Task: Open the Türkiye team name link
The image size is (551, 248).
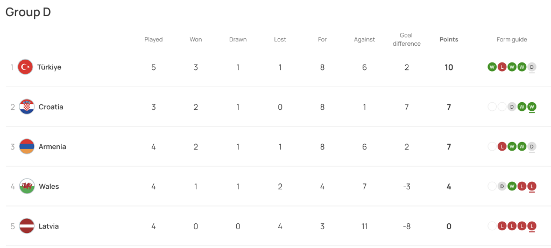Action: [x=49, y=67]
